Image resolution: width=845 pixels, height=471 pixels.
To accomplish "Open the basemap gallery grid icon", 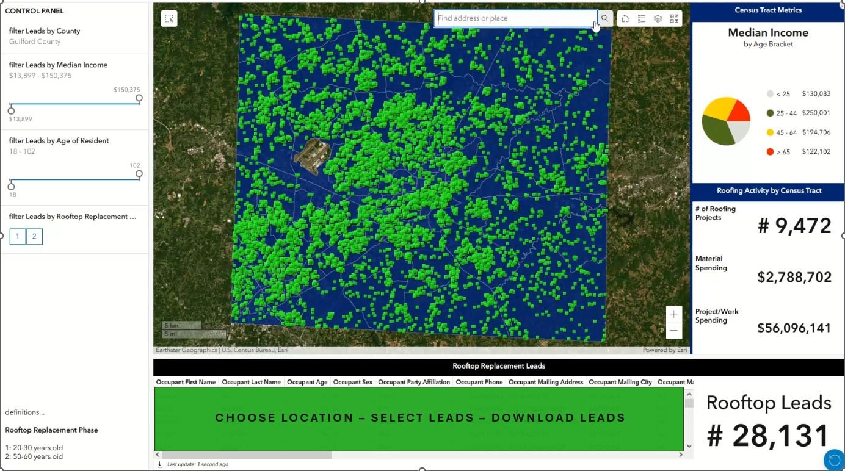I will [674, 18].
